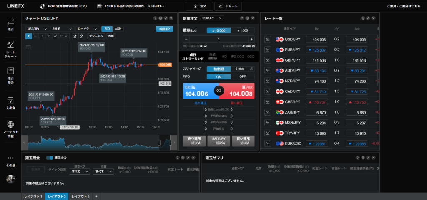
Task: Click the チャート button in the top bar
Action: (228, 6)
